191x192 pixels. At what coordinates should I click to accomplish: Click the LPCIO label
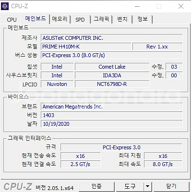30,84
